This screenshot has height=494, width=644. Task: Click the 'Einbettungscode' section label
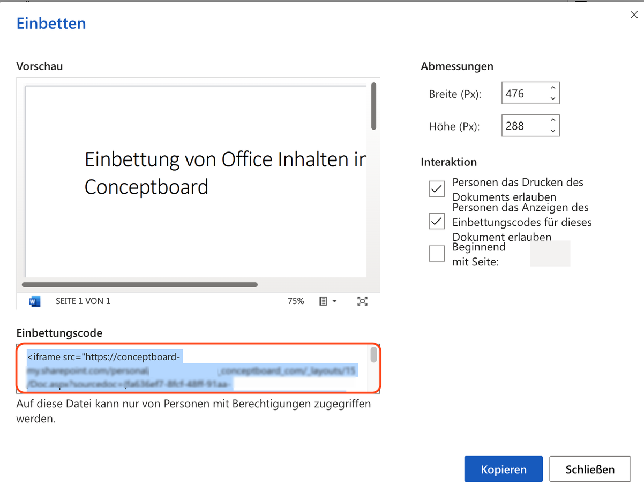pyautogui.click(x=59, y=333)
